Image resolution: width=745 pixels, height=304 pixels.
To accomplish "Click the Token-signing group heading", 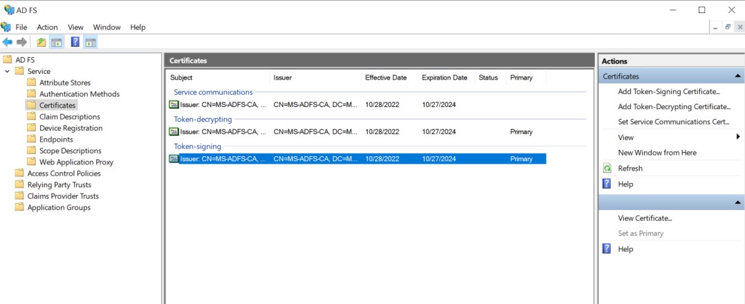I will [197, 146].
